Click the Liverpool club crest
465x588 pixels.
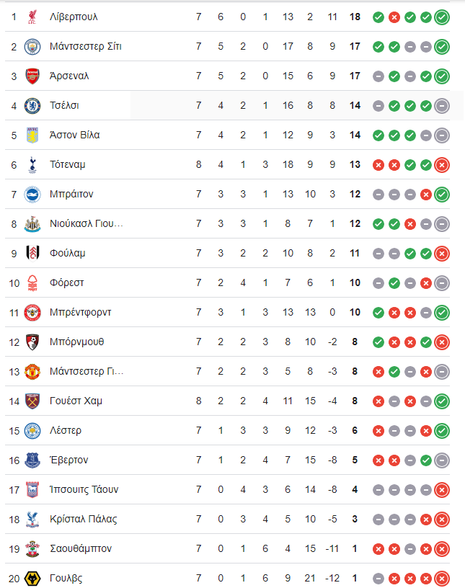(x=32, y=17)
